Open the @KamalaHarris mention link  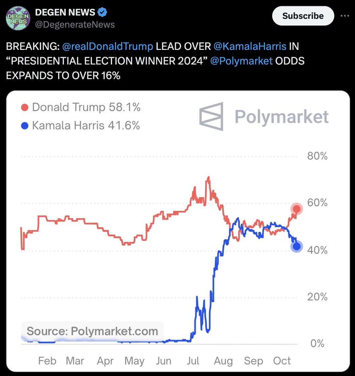249,46
